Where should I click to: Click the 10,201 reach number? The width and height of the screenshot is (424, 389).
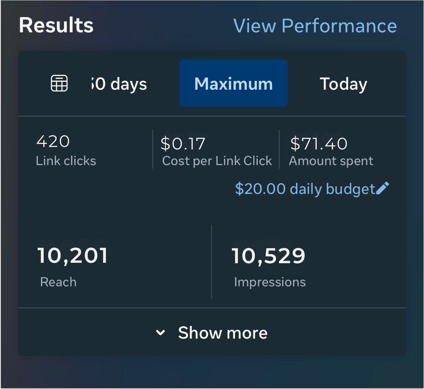coord(72,255)
